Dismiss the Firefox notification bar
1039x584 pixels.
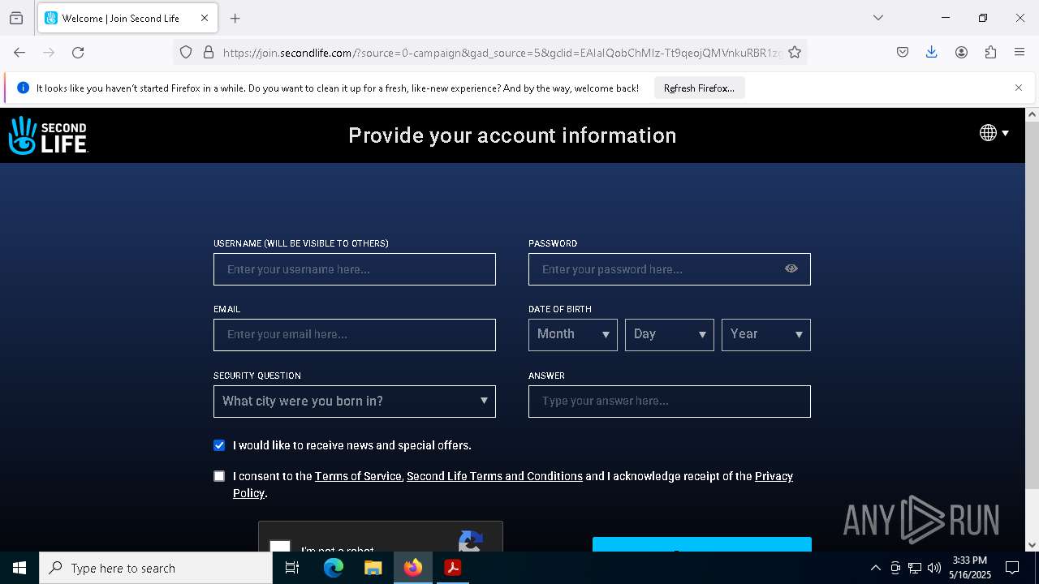[1019, 88]
